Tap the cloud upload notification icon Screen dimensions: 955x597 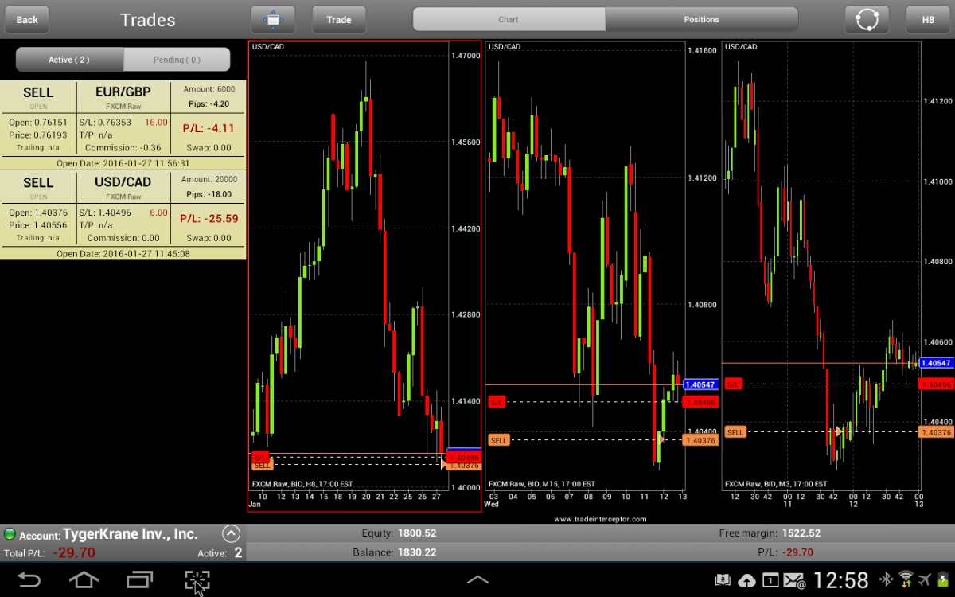pos(746,580)
